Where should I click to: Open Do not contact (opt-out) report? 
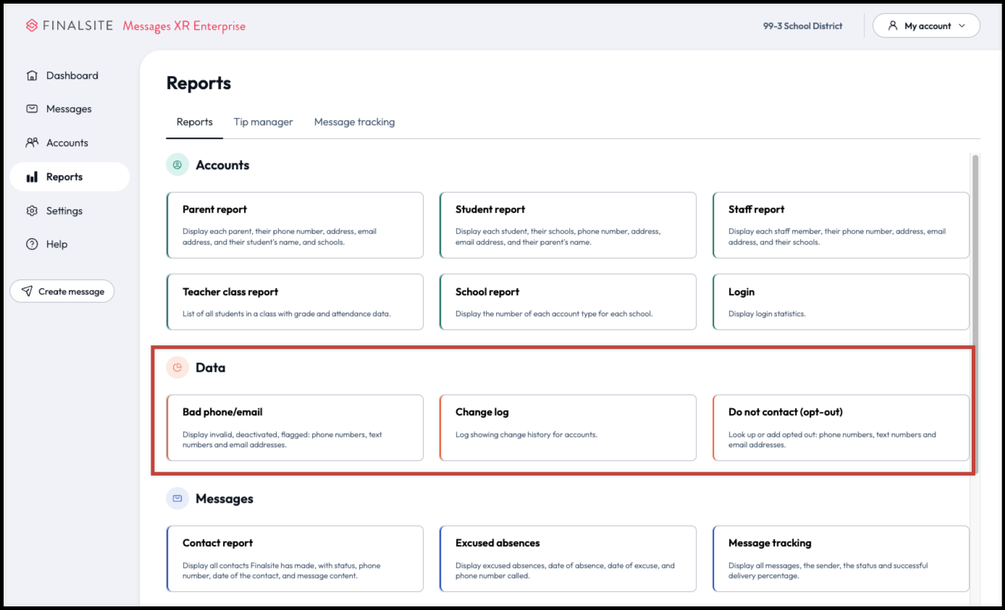click(x=841, y=428)
